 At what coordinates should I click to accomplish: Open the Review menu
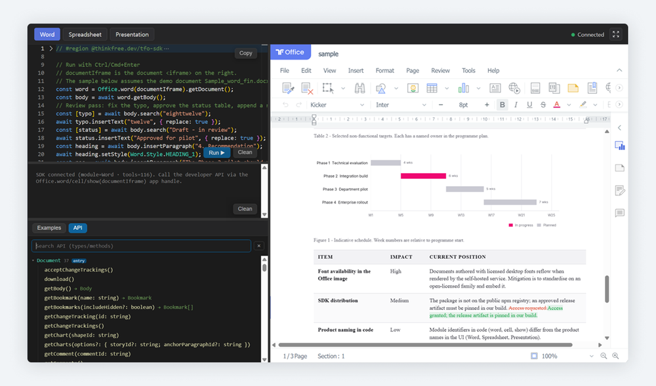click(440, 71)
